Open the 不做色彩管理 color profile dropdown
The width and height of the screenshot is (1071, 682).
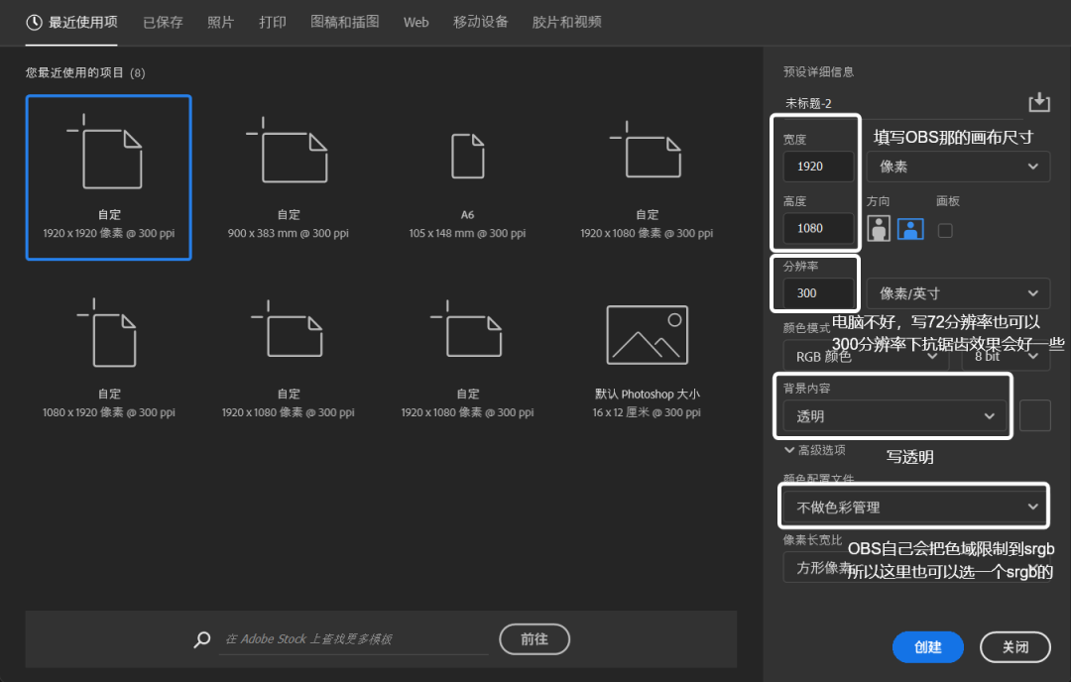(x=914, y=507)
